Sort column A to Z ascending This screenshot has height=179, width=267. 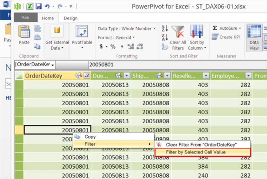click(164, 29)
